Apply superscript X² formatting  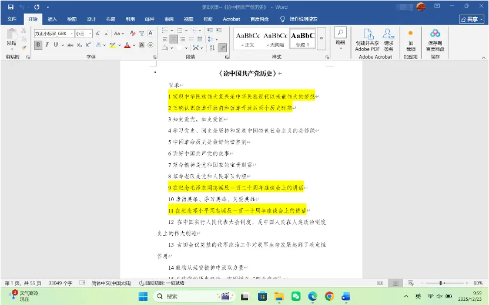pos(88,45)
